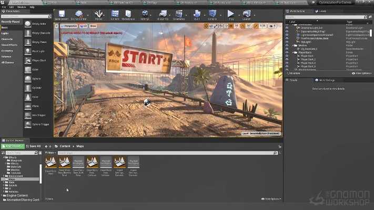
Task: Open the Perspective viewport dropdown
Action: point(70,25)
